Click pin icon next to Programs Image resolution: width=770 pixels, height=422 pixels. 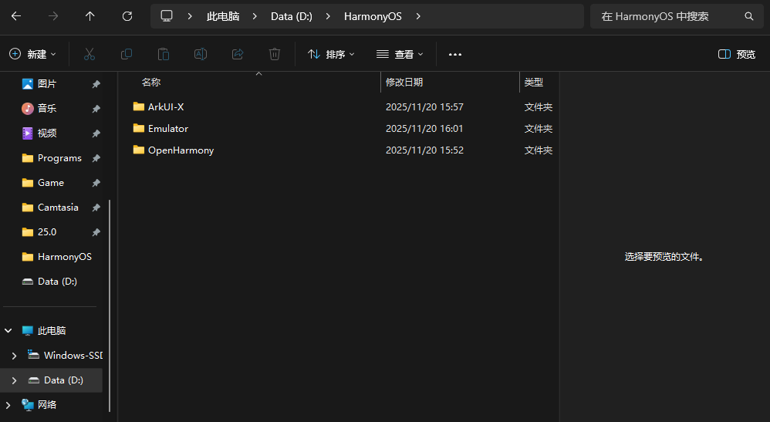click(x=96, y=158)
